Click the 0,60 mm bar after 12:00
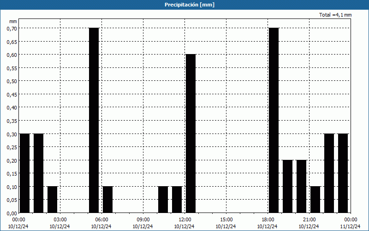369x231 pixels. pyautogui.click(x=191, y=134)
